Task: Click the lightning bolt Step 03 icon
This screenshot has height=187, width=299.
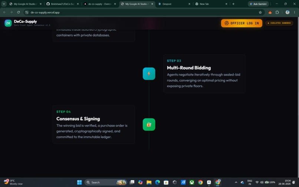Action: (x=149, y=74)
